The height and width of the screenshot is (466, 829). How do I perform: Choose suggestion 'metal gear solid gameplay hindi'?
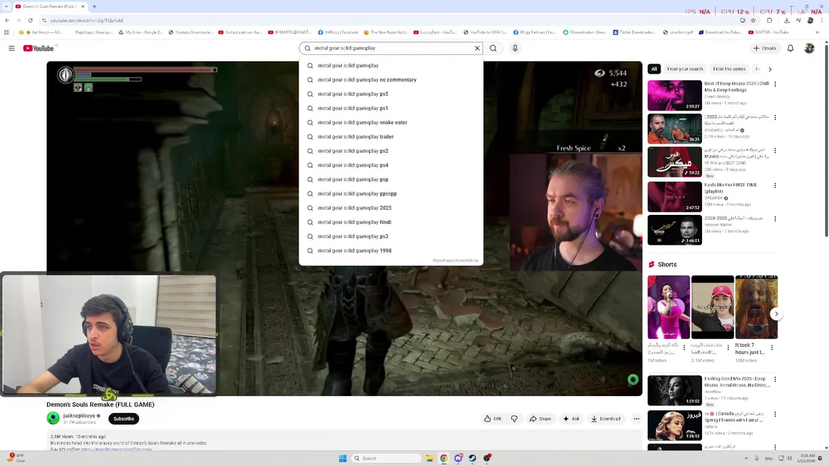(x=391, y=222)
